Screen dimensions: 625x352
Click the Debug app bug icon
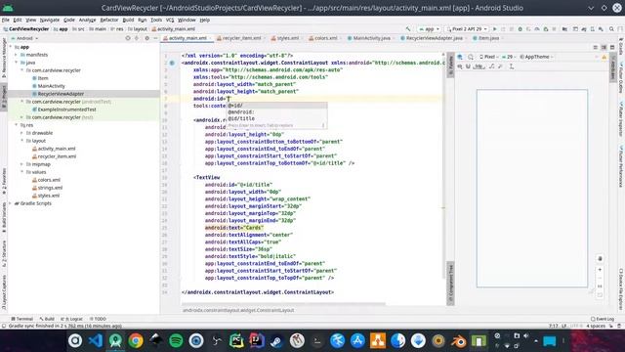(521, 29)
